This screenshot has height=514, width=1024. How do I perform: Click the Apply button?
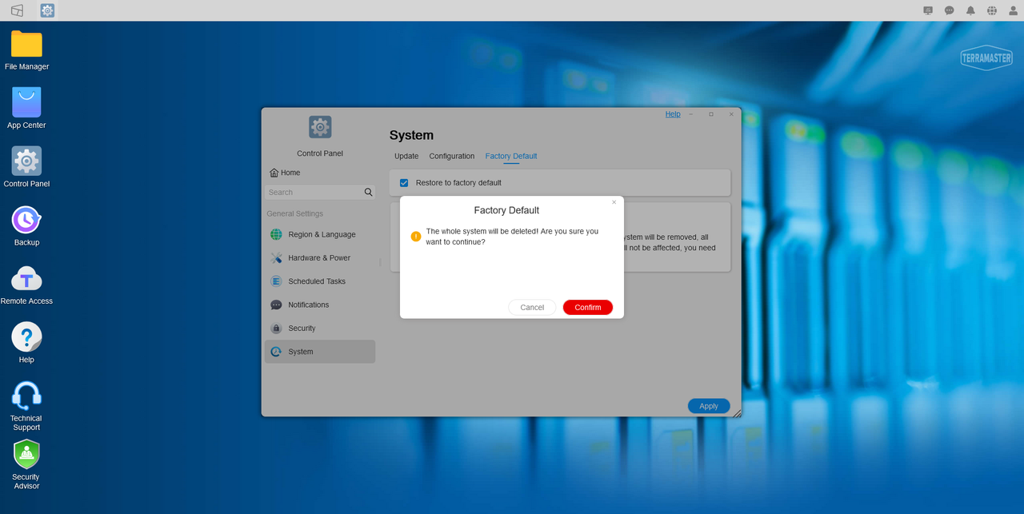point(709,406)
